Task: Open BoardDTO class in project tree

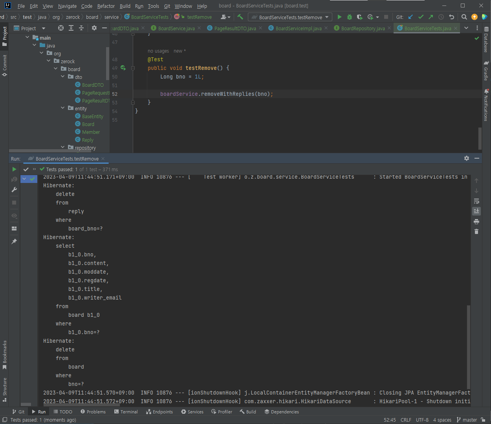Action: click(x=93, y=85)
